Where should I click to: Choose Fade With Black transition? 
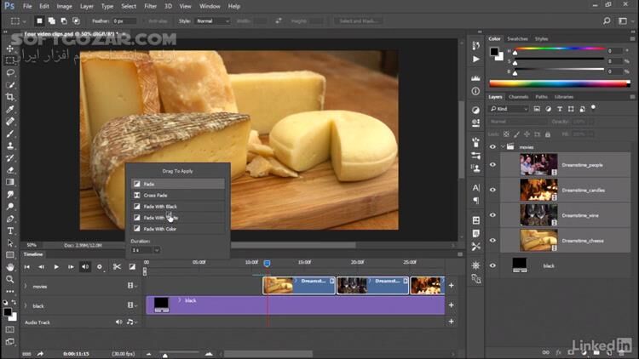(178, 207)
